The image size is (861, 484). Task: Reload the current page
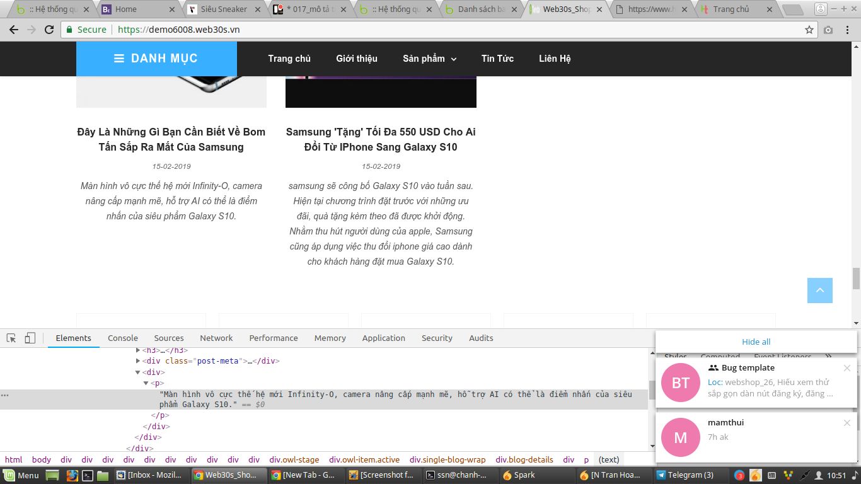click(49, 30)
